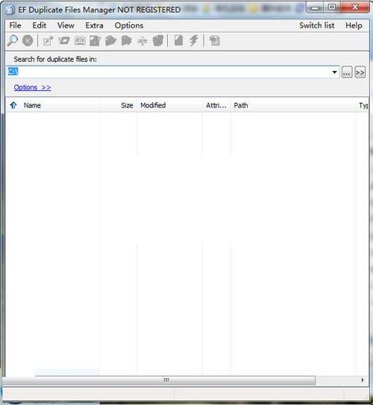Click the export list toolbar icon
The width and height of the screenshot is (373, 405).
214,40
